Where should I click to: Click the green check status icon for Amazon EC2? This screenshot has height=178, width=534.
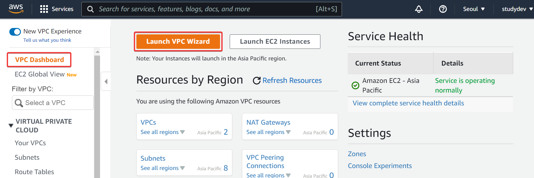pos(355,85)
